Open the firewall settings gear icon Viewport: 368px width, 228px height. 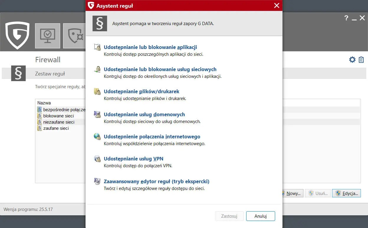pyautogui.click(x=352, y=59)
